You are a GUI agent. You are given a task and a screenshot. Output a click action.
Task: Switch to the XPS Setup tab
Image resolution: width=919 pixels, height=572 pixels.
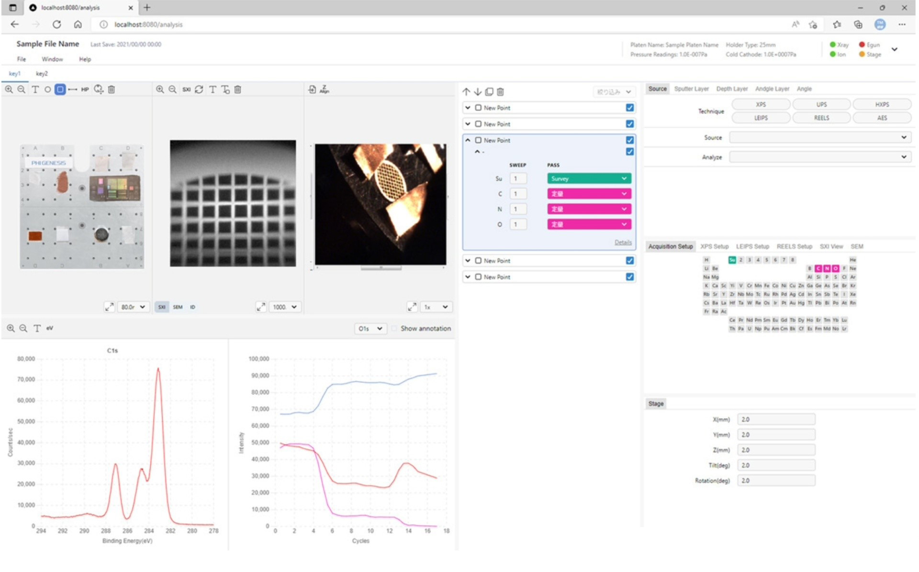click(x=714, y=247)
